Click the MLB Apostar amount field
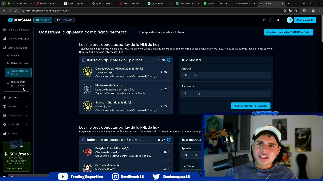323x181 pixels. coord(226,75)
